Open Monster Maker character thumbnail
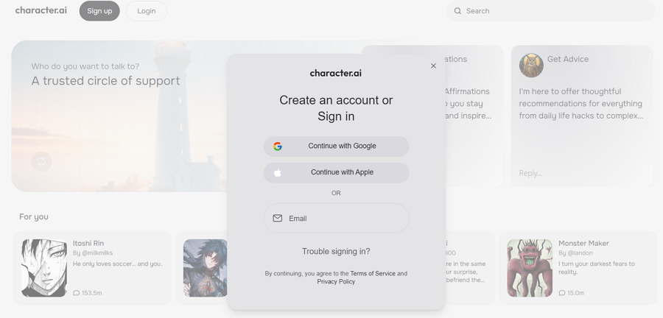The width and height of the screenshot is (663, 318). pyautogui.click(x=530, y=268)
